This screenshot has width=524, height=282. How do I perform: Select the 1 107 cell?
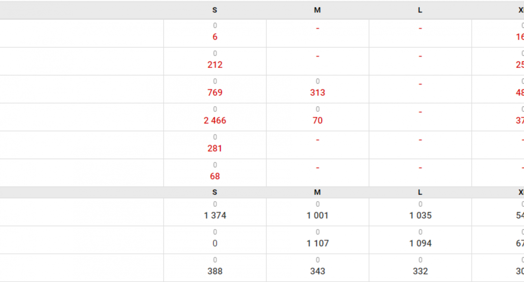pos(317,243)
